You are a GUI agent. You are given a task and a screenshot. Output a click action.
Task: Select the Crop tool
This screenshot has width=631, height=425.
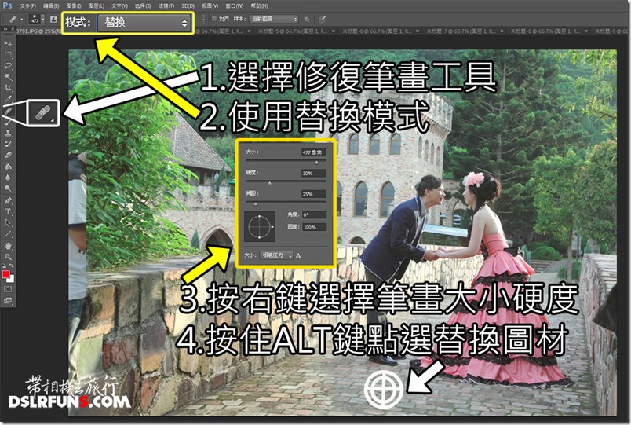tap(8, 88)
